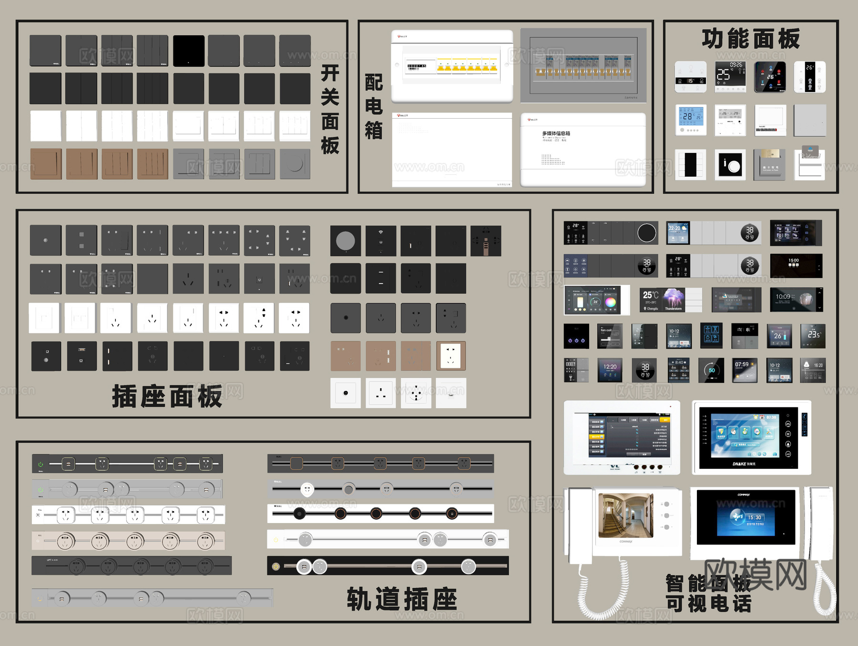Select the Welcome card holder panel

coord(810,163)
